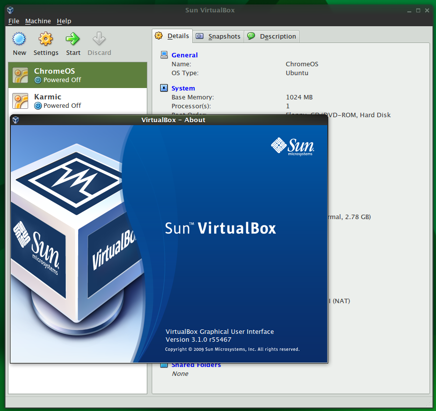Click the cube icon in About title bar

(16, 120)
